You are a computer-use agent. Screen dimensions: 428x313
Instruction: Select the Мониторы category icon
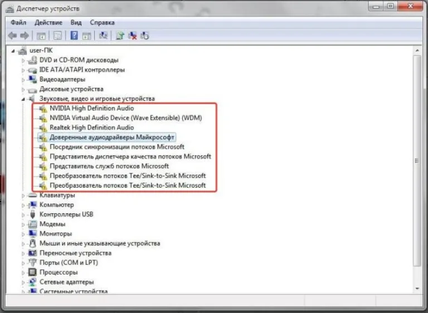click(x=32, y=234)
